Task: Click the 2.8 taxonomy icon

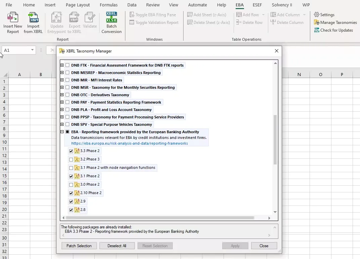Action: 77,210
